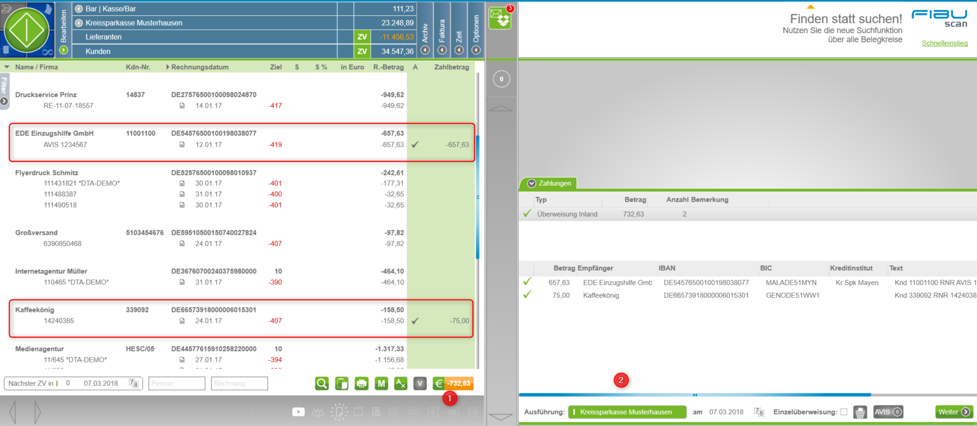Open Ausführung Kreissparkasse Musterhausen dropdown
Screen dimensions: 977x426
[x=627, y=412]
